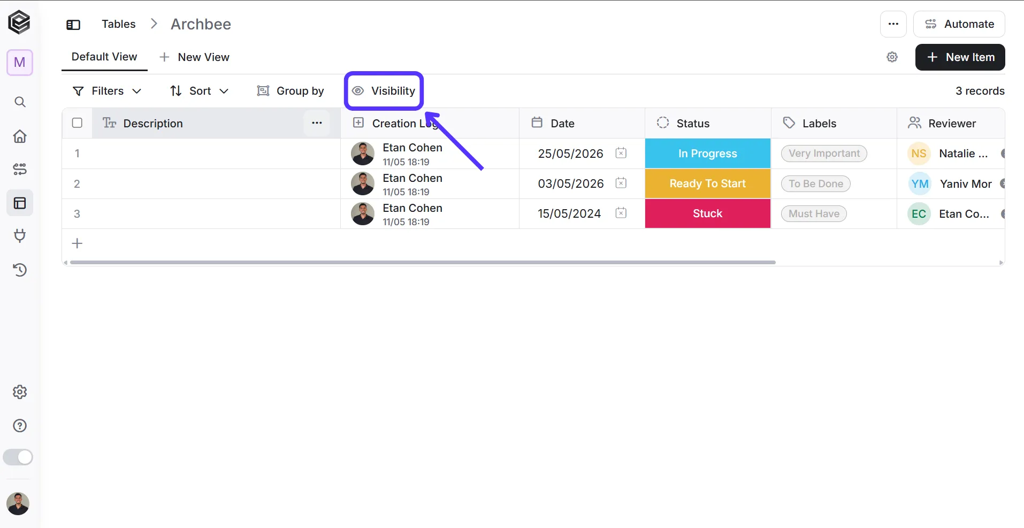Go to Home in the sidebar
This screenshot has width=1024, height=528.
pyautogui.click(x=20, y=136)
